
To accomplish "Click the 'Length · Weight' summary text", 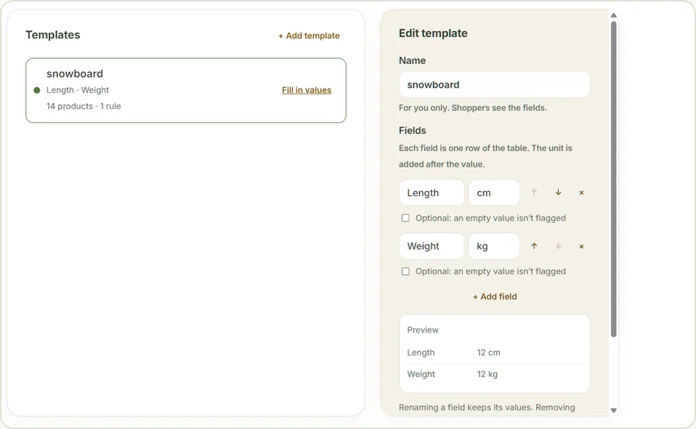I will click(77, 90).
